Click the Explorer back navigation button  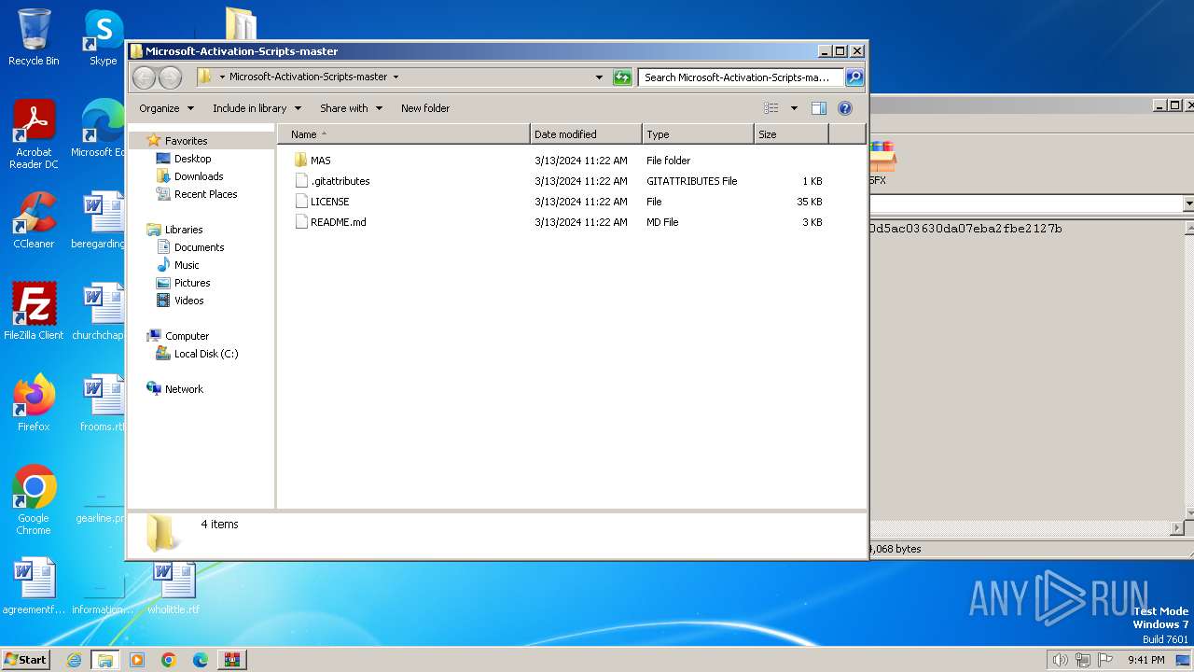[x=144, y=77]
